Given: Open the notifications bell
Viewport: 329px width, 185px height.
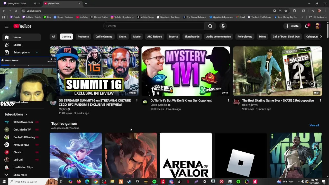Looking at the screenshot, I should tap(307, 26).
